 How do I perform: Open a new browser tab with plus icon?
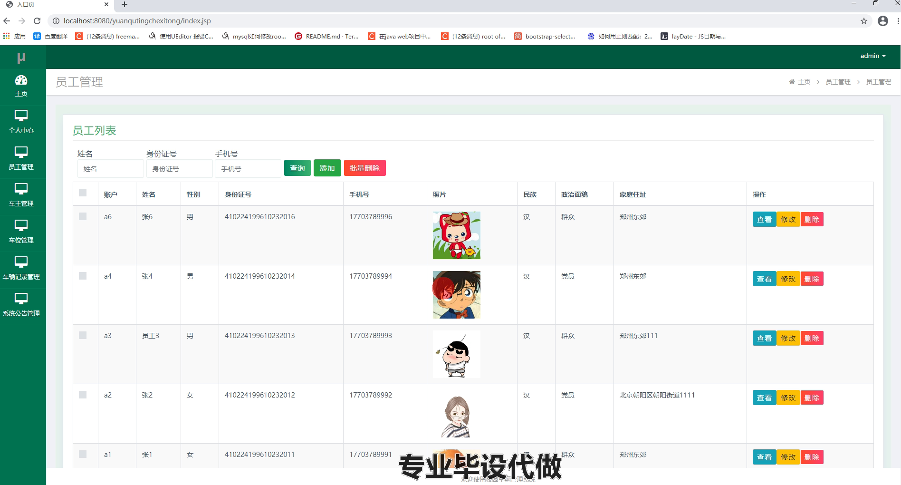click(x=125, y=4)
